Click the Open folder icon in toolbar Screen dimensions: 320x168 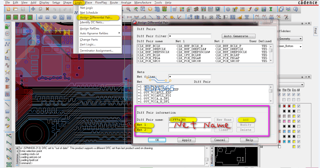(16, 9)
